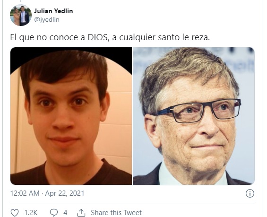Click the Apr 22, 2021 date
Image resolution: width=267 pixels, height=217 pixels.
pyautogui.click(x=65, y=193)
